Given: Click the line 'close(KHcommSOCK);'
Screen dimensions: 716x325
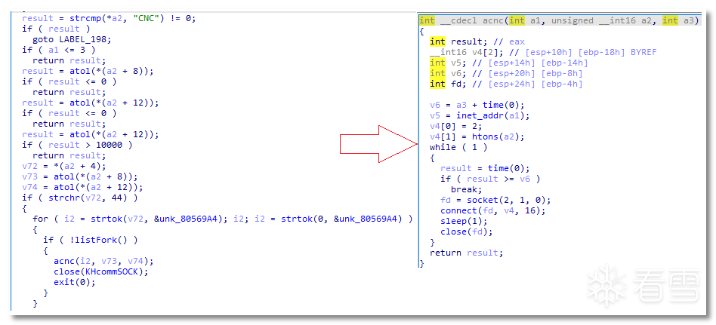Looking at the screenshot, I should point(101,271).
